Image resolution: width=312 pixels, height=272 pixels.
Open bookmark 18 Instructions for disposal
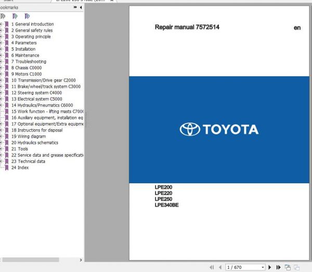tap(37, 130)
